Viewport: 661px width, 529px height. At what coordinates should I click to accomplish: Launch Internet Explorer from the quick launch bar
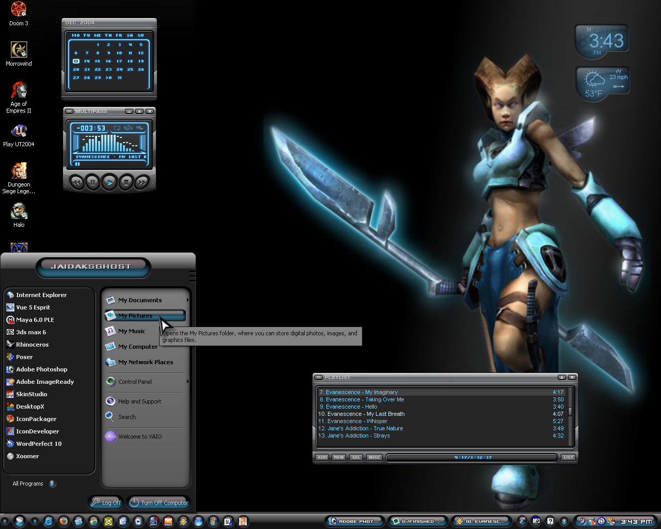49,521
